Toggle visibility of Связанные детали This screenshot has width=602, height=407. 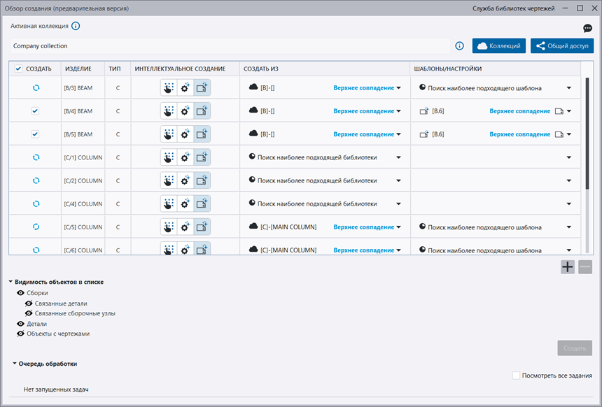click(x=29, y=304)
